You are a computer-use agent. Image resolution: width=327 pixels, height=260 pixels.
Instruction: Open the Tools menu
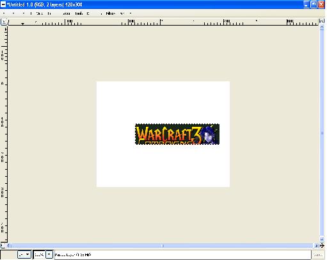coord(79,13)
